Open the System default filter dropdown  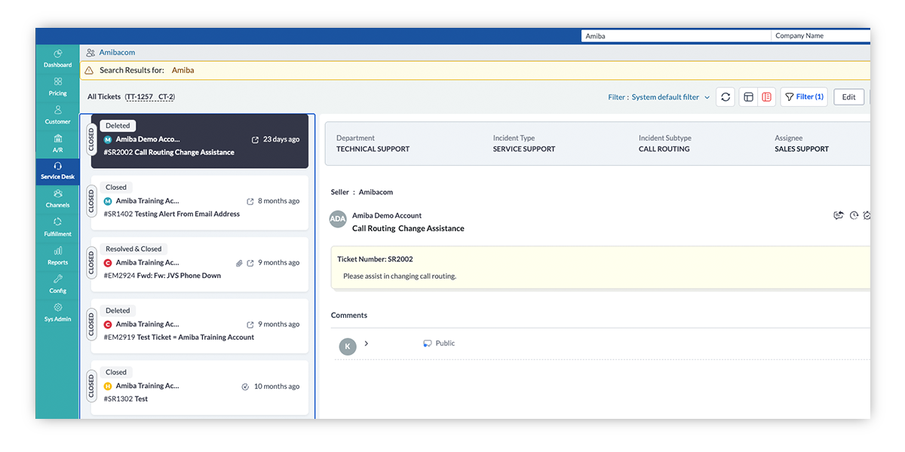(659, 97)
